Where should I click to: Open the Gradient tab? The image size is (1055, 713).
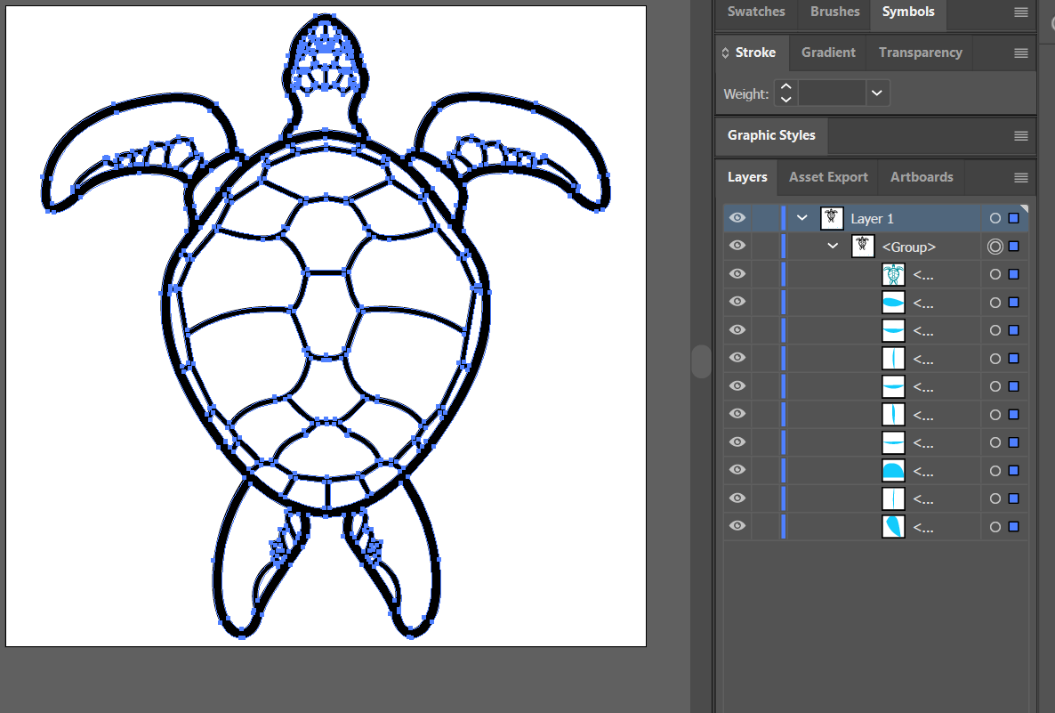[828, 53]
